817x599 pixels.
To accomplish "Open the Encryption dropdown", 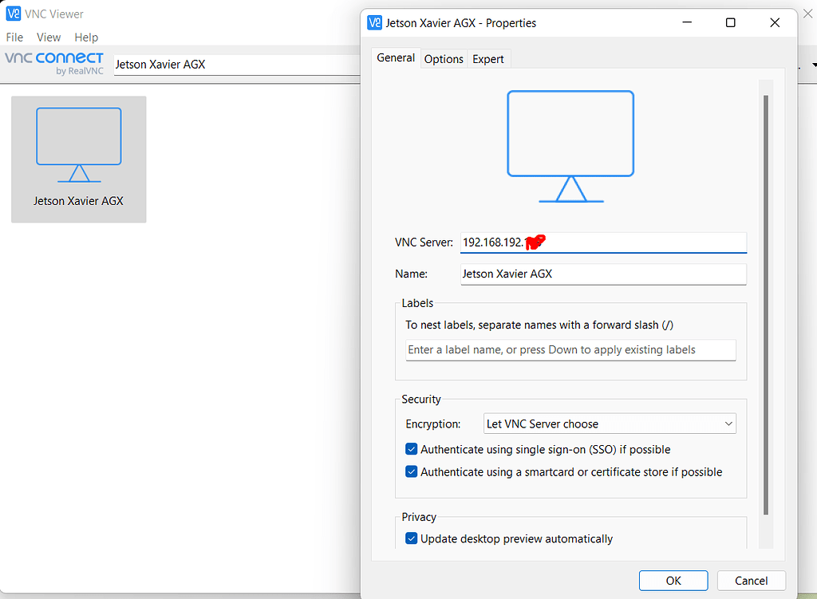I will tap(610, 424).
